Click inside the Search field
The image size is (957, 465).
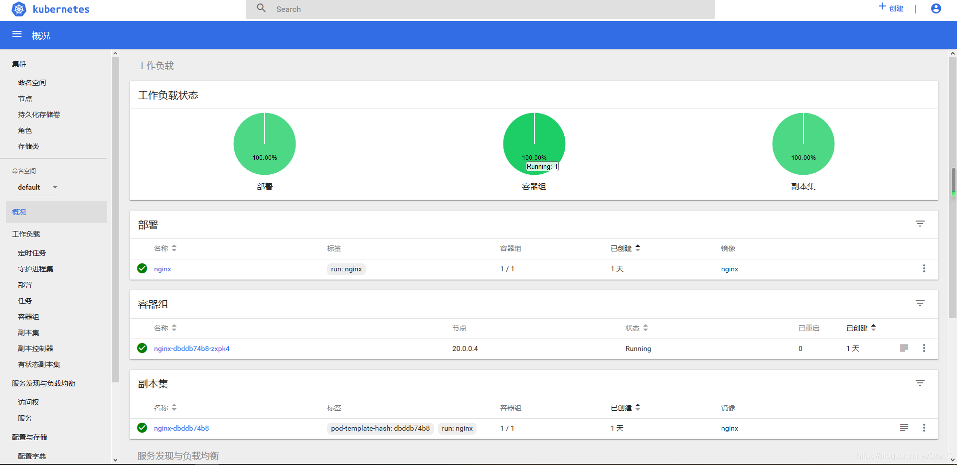click(x=480, y=9)
